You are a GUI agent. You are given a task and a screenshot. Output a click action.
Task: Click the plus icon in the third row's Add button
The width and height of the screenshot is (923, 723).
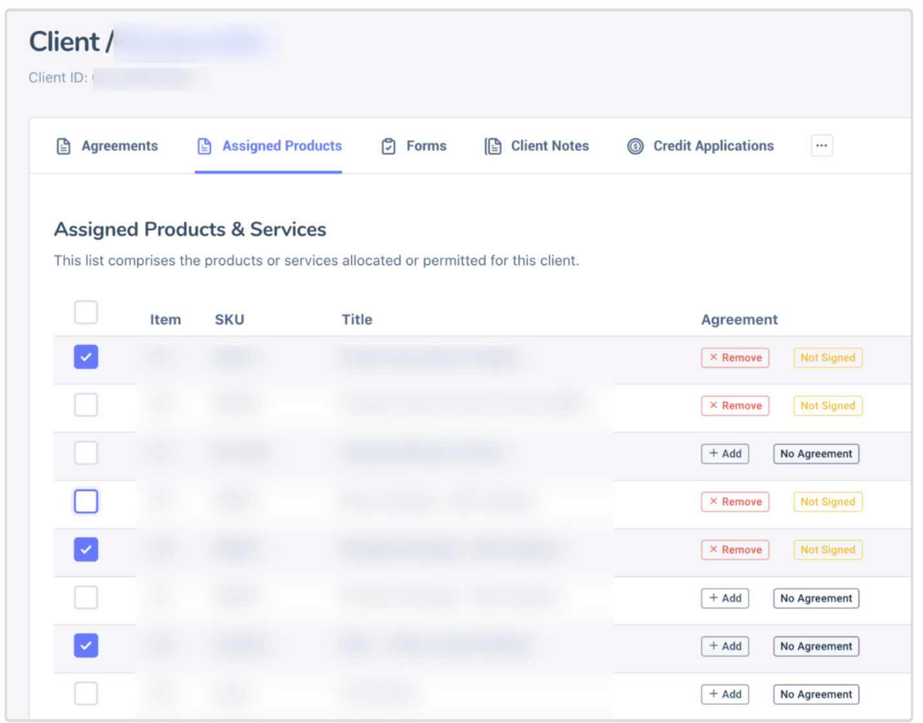tap(715, 453)
